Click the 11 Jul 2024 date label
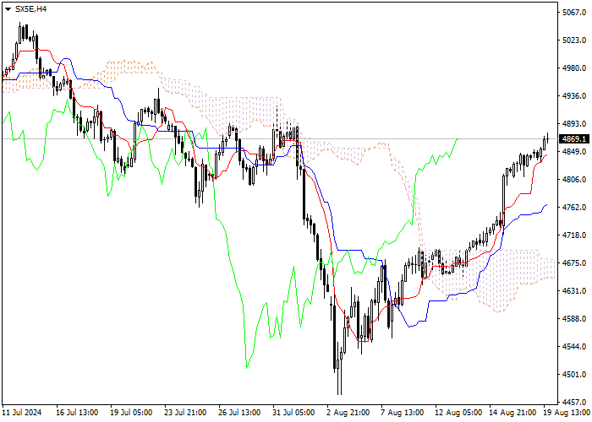 click(21, 413)
